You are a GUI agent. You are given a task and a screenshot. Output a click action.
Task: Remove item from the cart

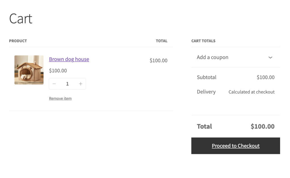click(60, 98)
